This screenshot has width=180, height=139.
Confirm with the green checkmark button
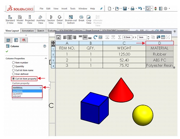click(7, 52)
